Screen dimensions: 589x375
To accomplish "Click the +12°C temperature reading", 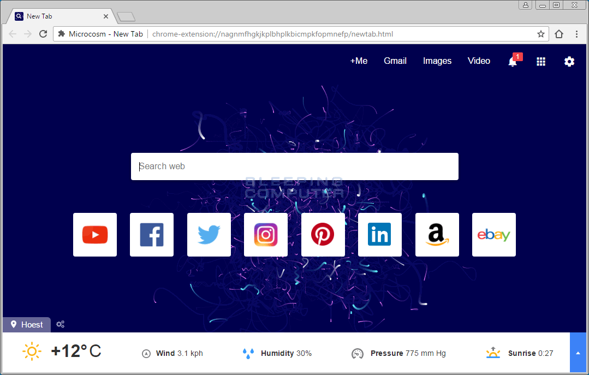I will tap(76, 351).
